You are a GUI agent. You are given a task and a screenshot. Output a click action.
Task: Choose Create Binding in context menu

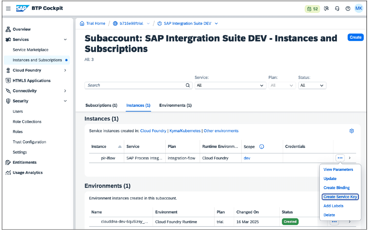pyautogui.click(x=336, y=188)
